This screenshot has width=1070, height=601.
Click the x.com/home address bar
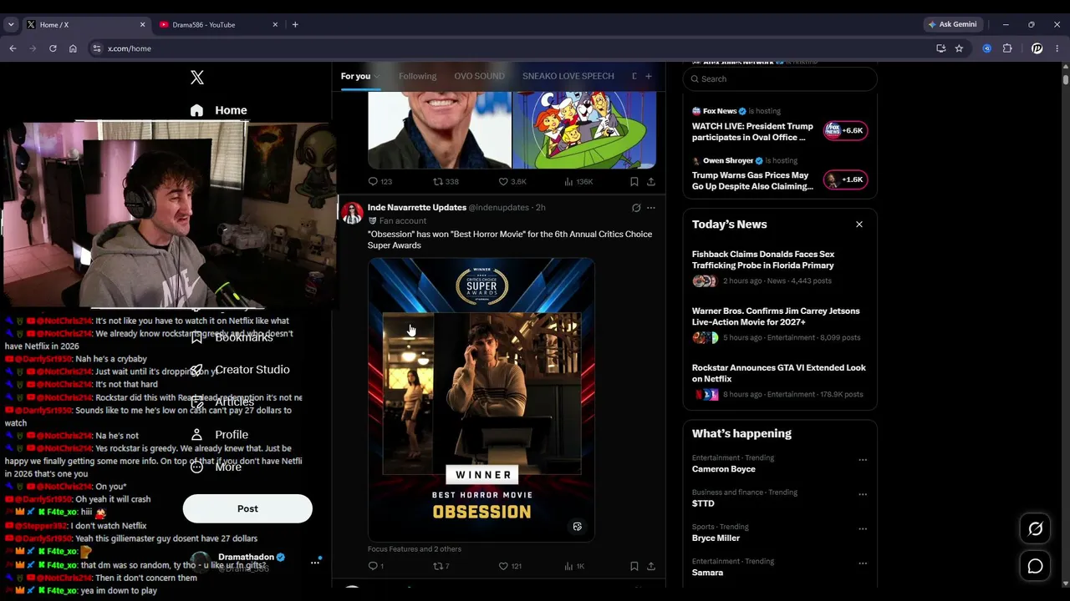click(x=509, y=48)
